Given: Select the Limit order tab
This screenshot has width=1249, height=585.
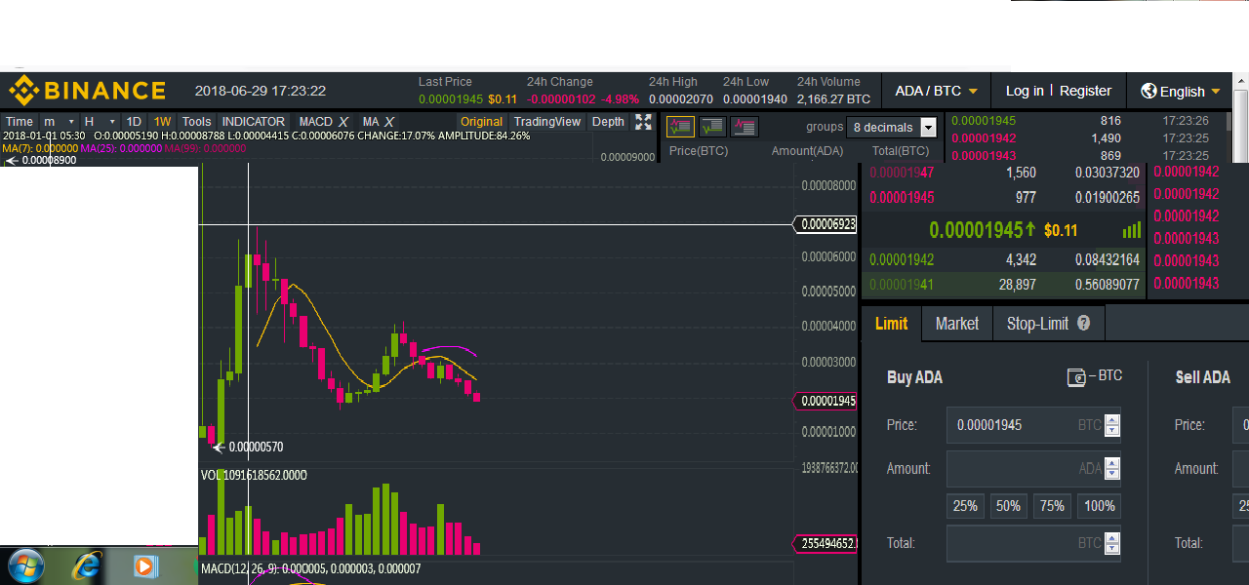Looking at the screenshot, I should click(891, 324).
